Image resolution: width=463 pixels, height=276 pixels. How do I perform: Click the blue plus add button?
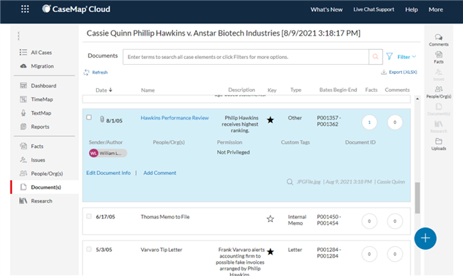pyautogui.click(x=425, y=238)
